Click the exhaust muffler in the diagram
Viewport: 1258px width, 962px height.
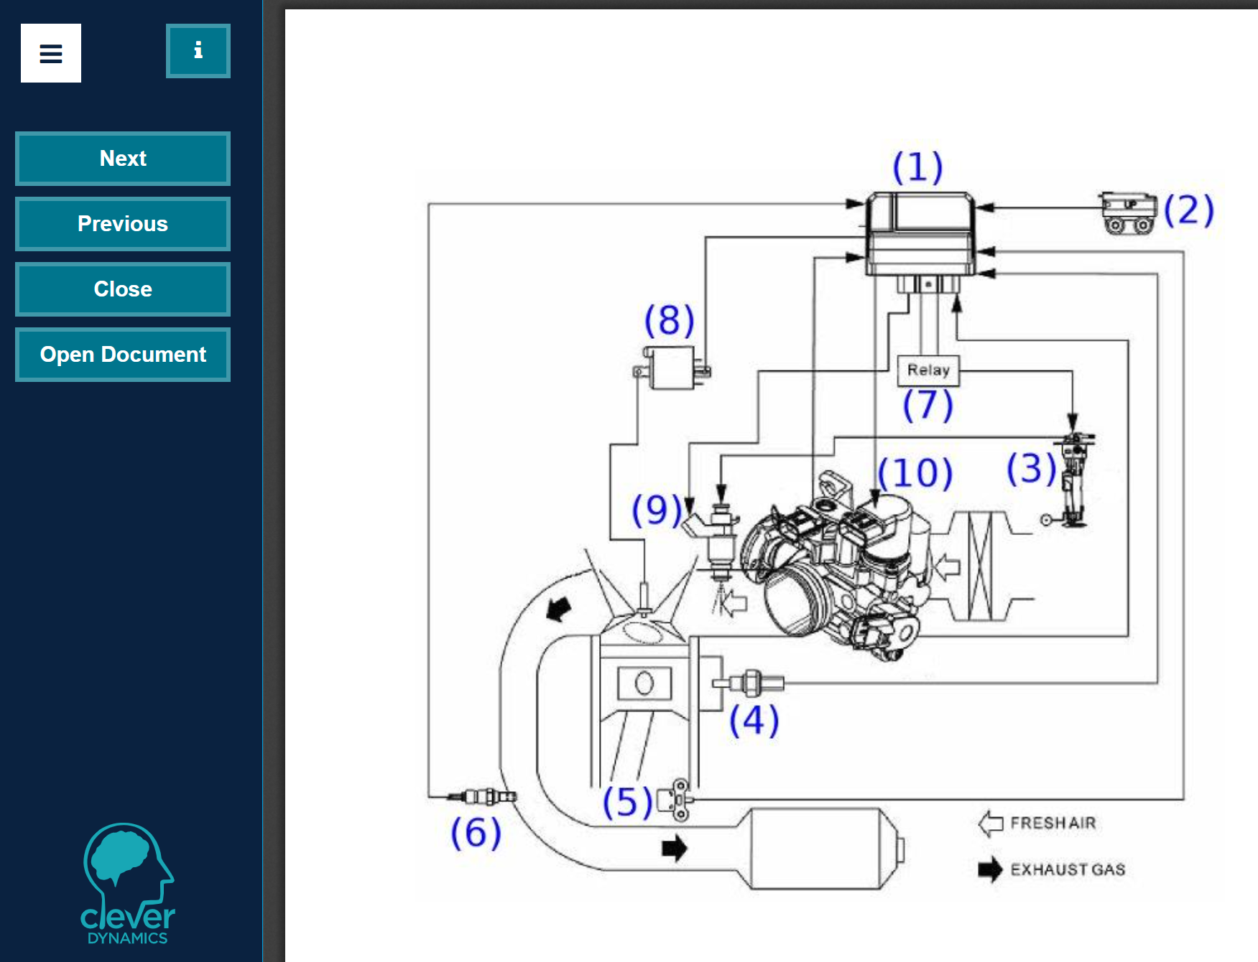click(x=815, y=851)
